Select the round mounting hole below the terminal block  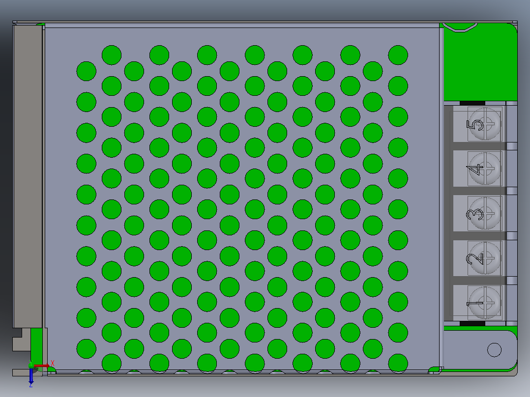click(494, 350)
